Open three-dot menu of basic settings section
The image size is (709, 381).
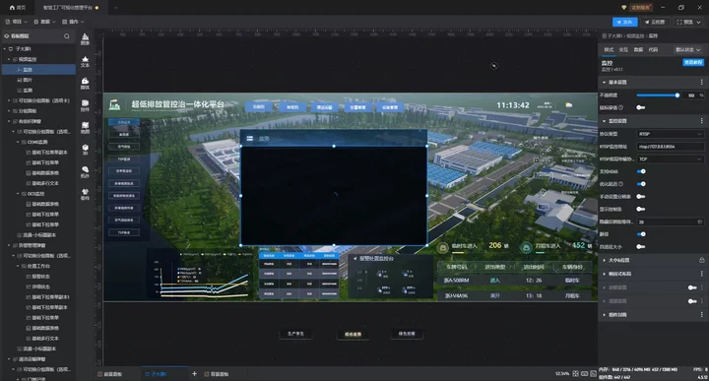701,83
